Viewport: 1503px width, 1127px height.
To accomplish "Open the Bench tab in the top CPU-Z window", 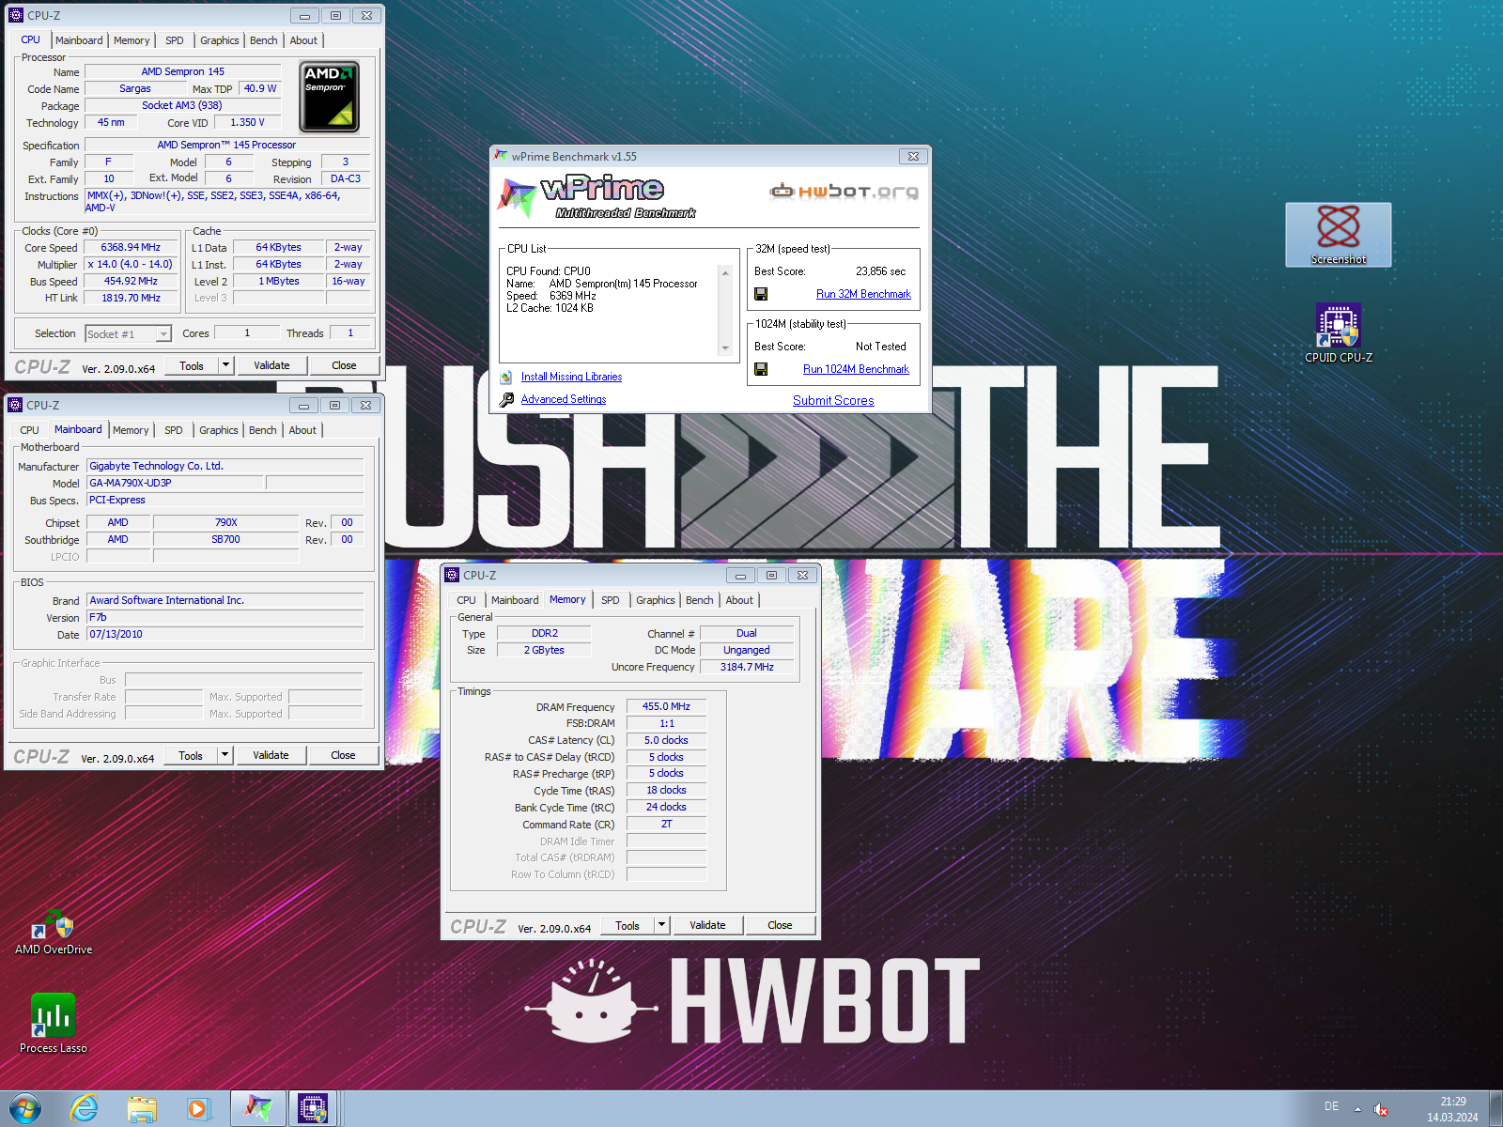I will tap(264, 40).
